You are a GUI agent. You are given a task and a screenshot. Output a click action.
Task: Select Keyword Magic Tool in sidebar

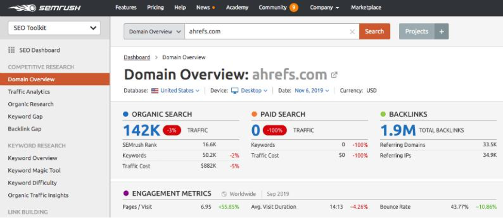click(34, 171)
